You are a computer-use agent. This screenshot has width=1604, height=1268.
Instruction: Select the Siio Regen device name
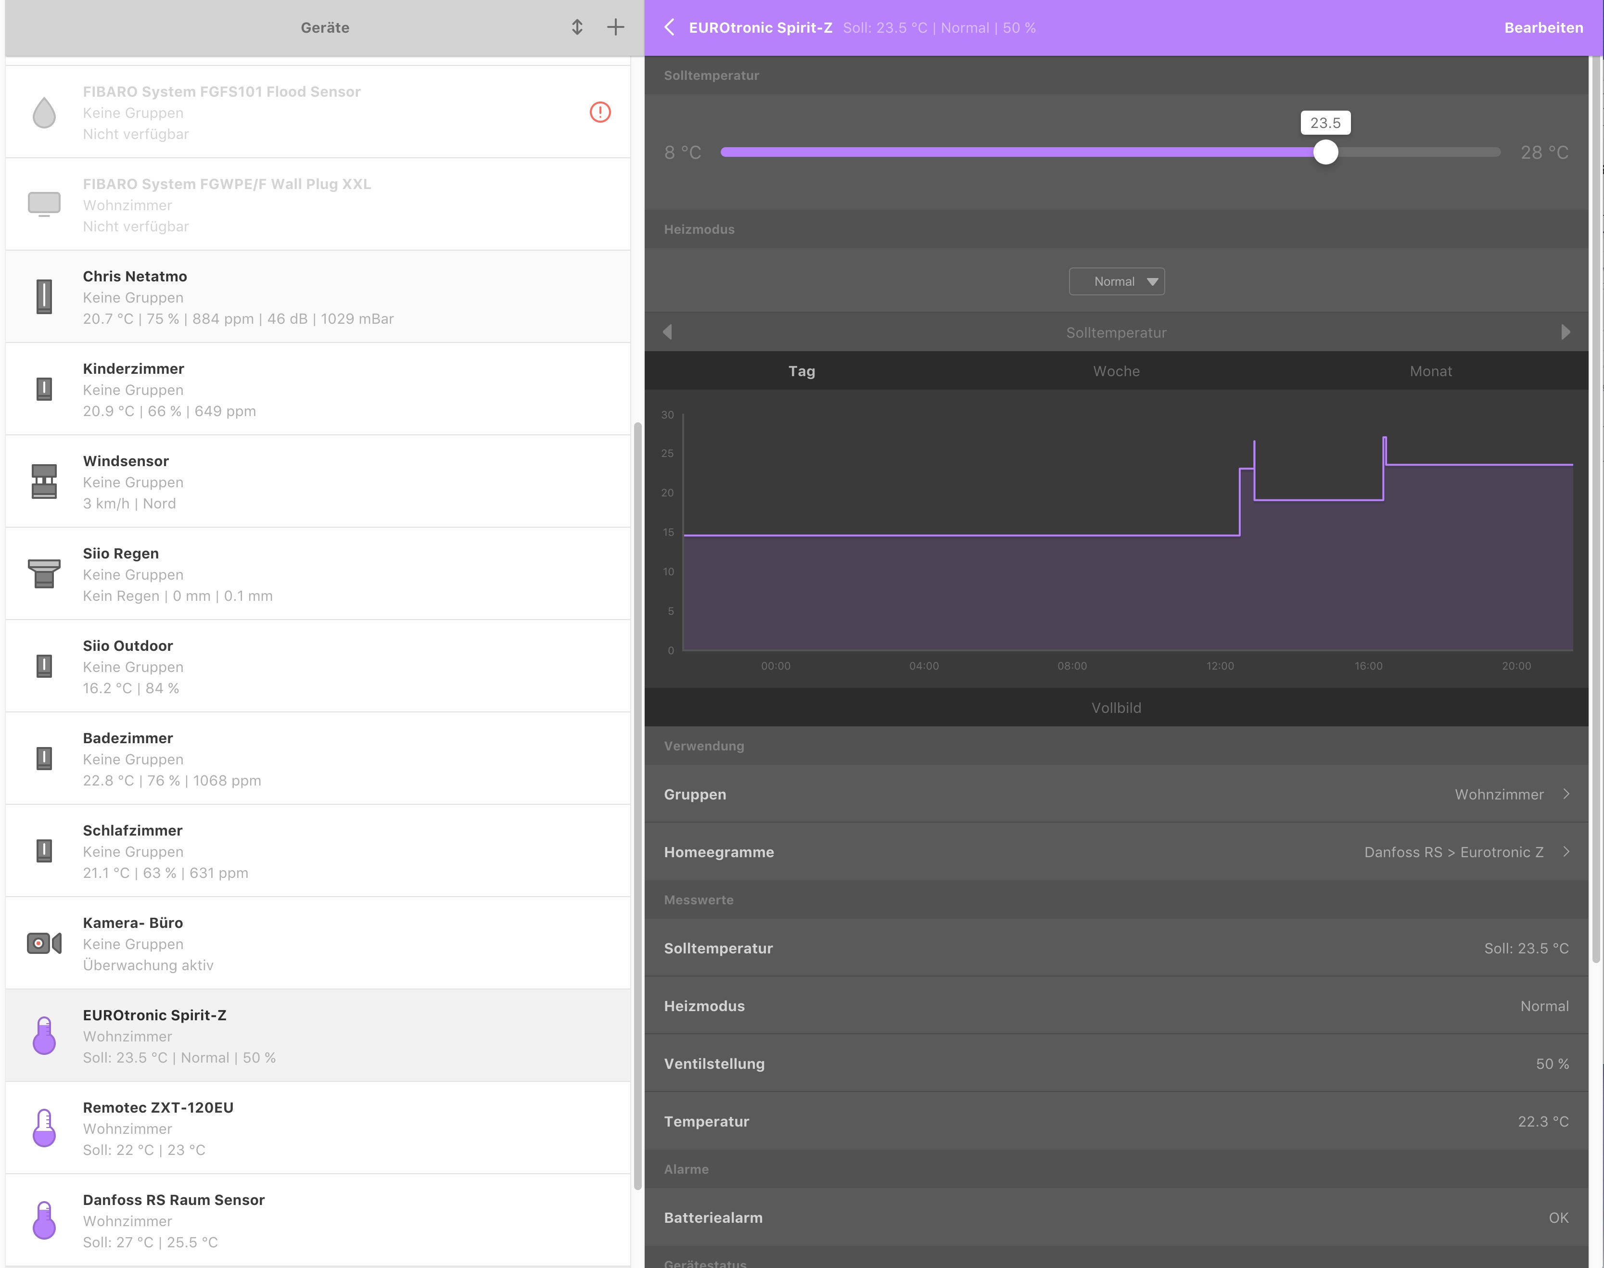tap(120, 553)
